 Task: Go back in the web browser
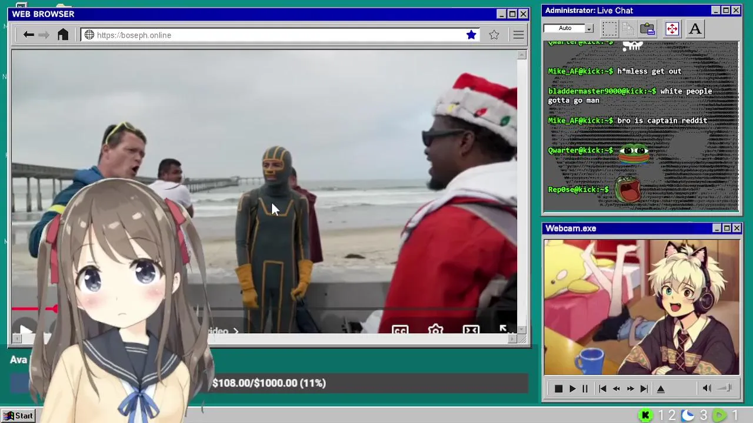click(28, 35)
